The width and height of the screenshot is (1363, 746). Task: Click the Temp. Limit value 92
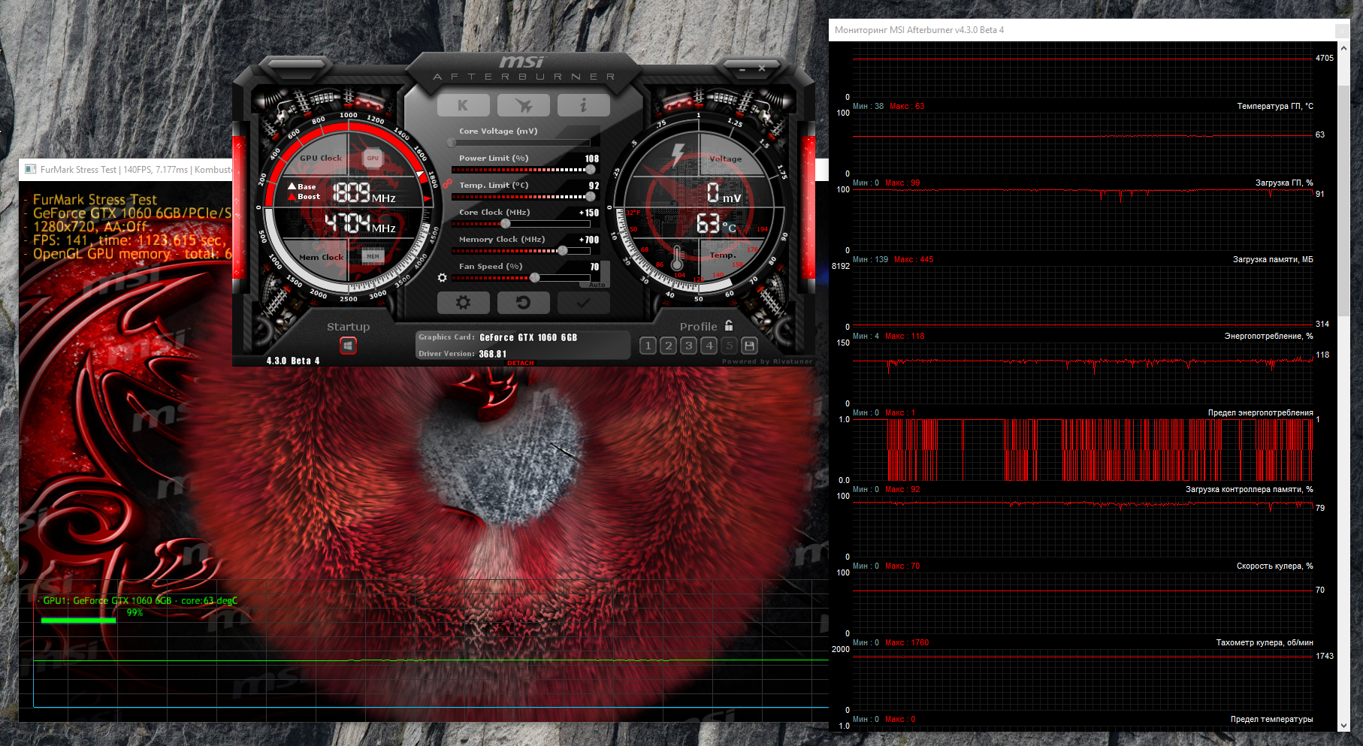[x=594, y=186]
